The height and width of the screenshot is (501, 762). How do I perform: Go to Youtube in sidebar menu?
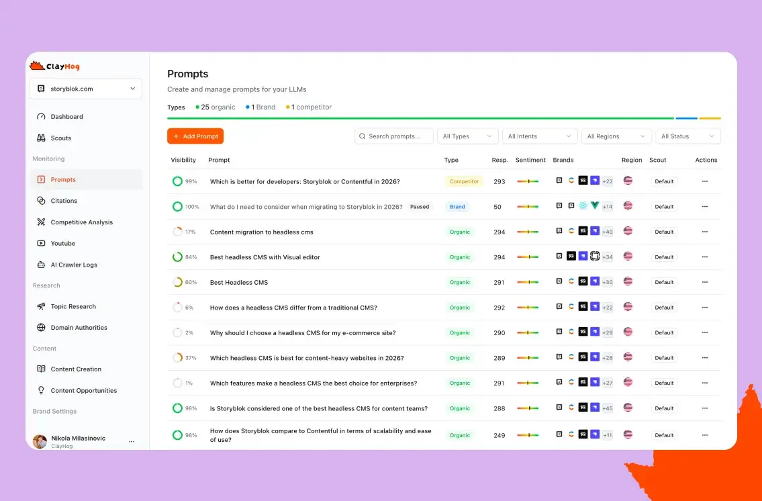pos(63,243)
